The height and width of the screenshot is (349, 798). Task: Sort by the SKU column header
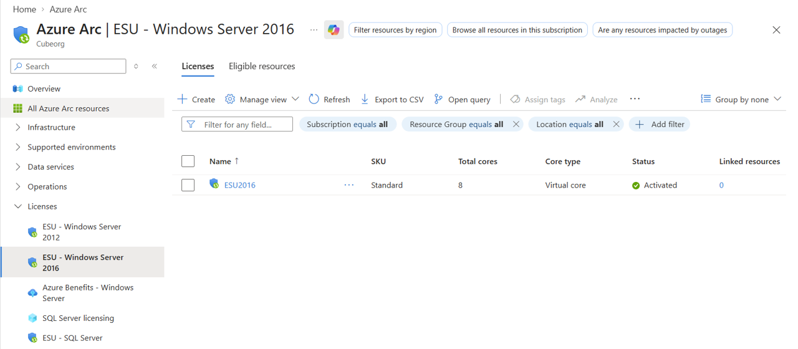(378, 161)
